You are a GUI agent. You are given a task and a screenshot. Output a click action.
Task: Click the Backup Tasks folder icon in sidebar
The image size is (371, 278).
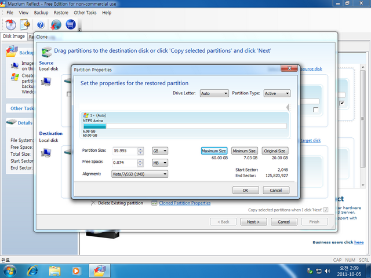pos(12,52)
